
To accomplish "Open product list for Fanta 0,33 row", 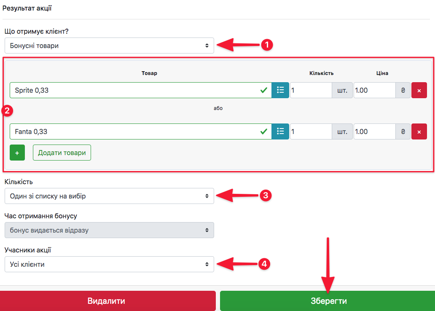I will pos(280,131).
